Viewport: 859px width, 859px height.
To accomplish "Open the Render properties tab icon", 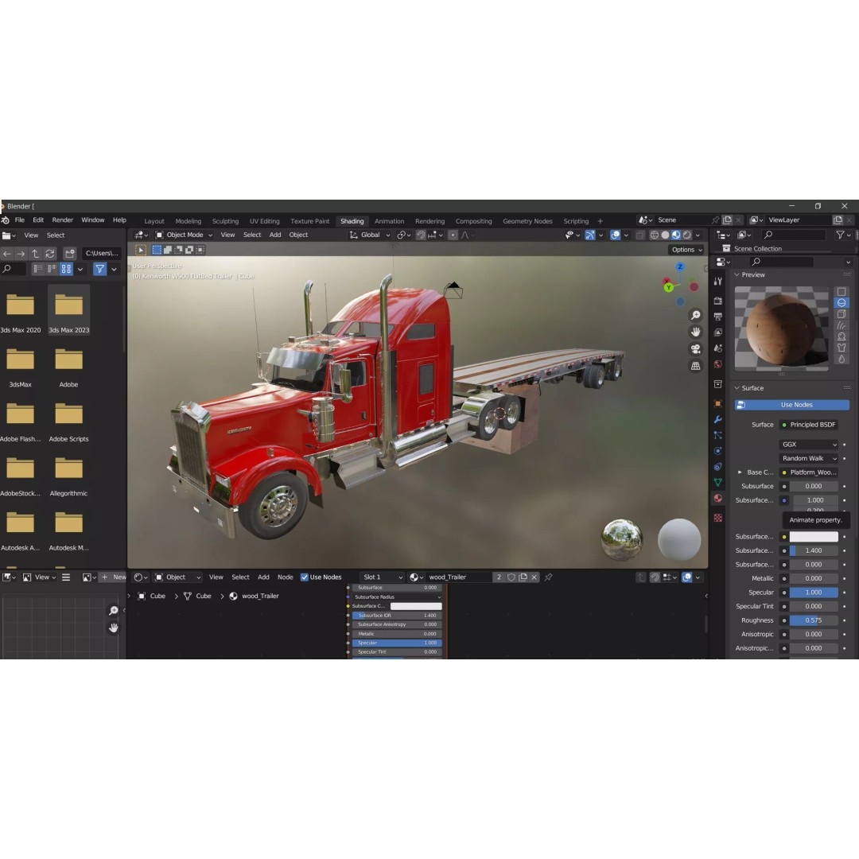I will 717,301.
